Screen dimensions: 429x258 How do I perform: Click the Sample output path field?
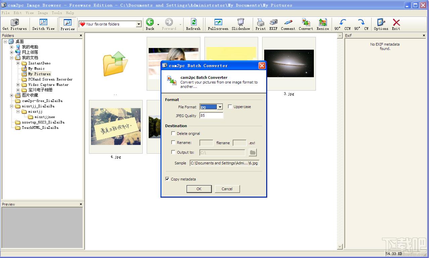click(x=225, y=163)
